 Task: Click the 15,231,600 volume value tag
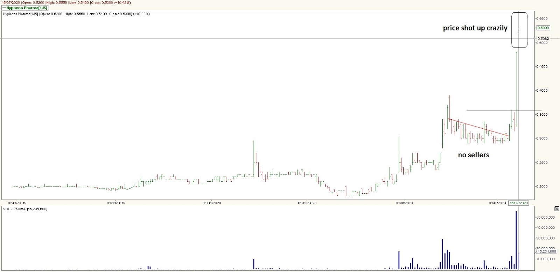tap(547, 251)
